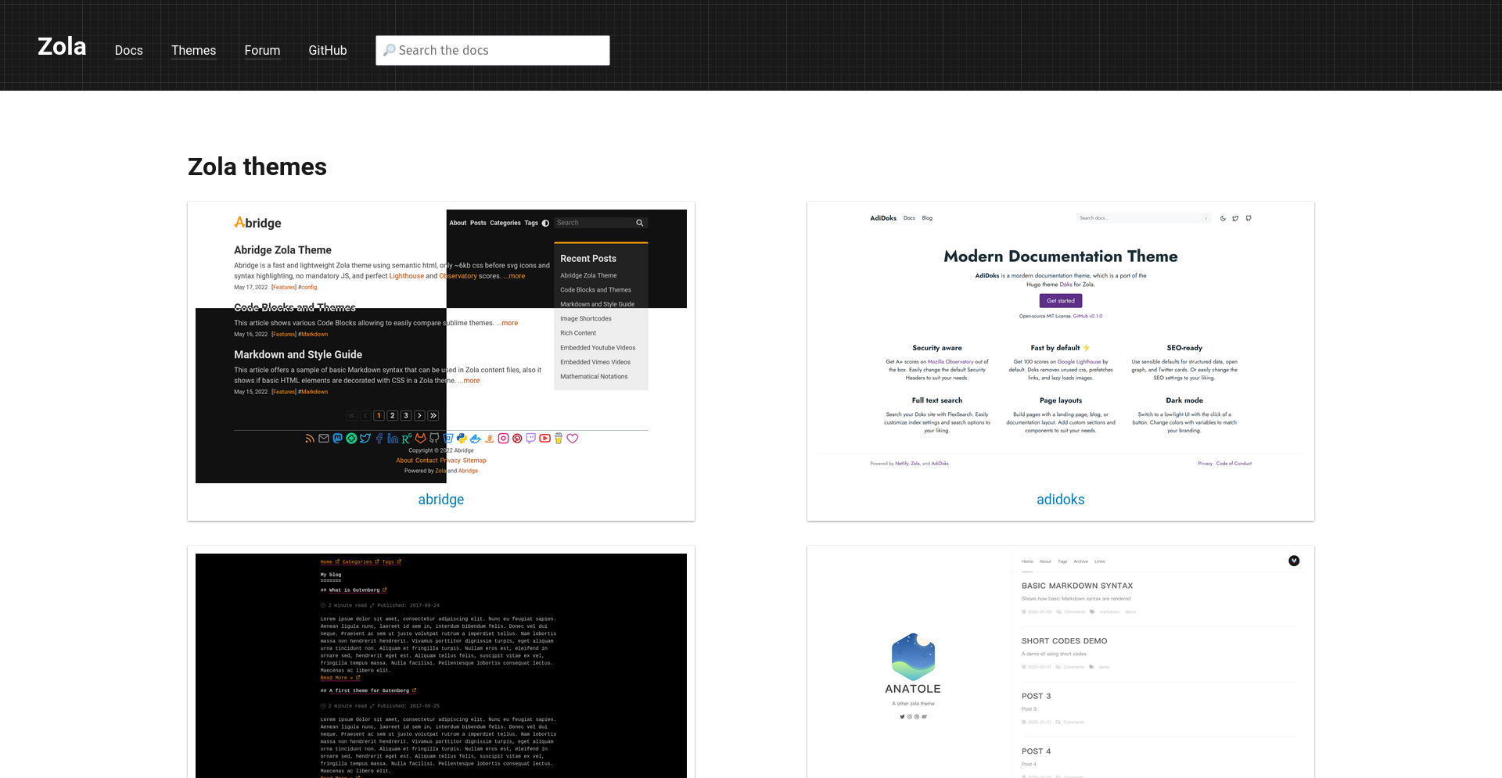Open the adidoks theme screenshot thumbnail

click(1061, 346)
